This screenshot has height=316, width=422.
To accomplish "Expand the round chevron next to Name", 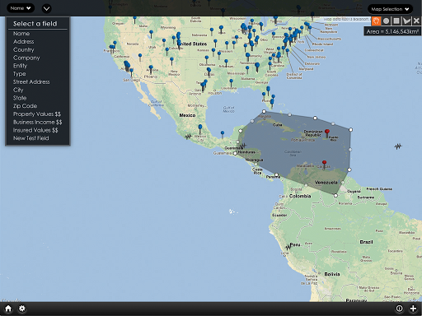I will 46,8.
